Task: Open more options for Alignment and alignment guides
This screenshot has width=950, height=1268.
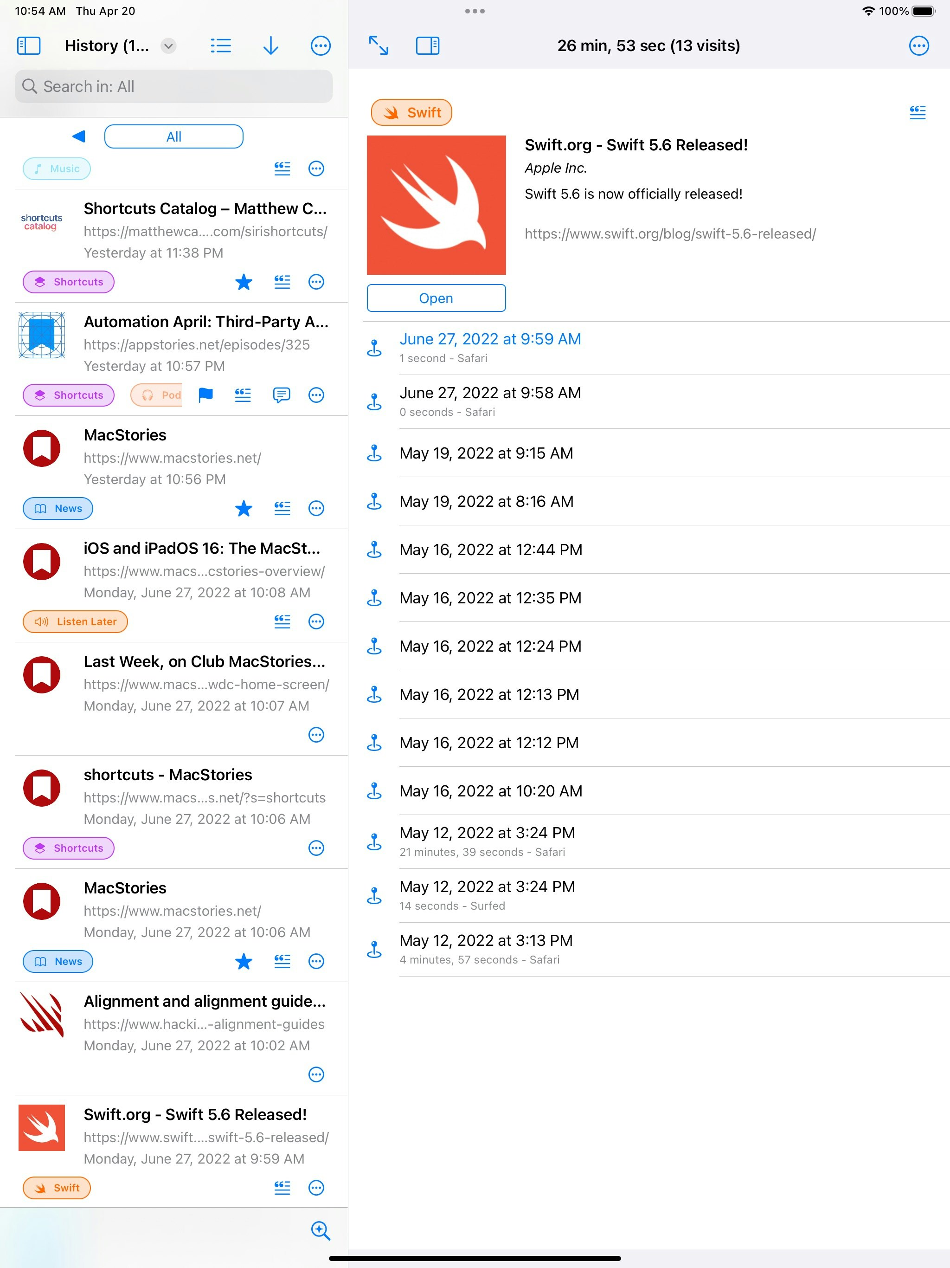Action: pos(316,1074)
